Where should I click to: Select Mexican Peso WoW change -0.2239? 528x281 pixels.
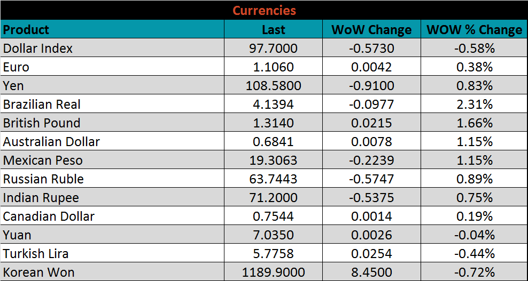click(371, 160)
